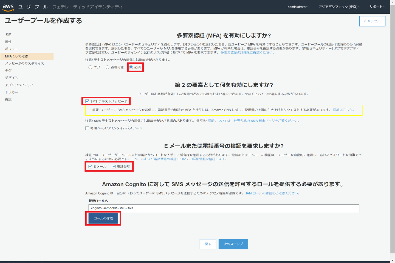
Task: Open the administrator account dropdown
Action: point(298,7)
